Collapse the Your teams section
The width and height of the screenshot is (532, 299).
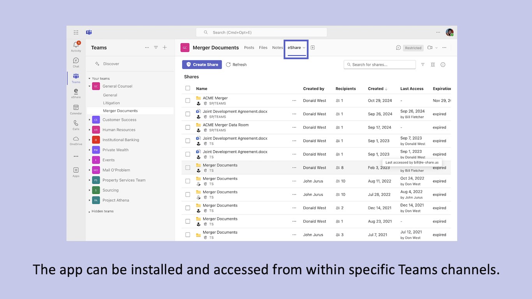[x=89, y=79]
